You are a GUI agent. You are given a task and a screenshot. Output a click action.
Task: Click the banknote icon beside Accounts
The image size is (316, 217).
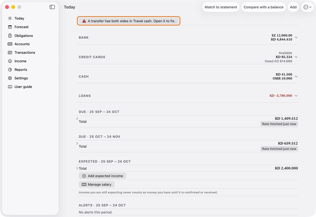point(10,44)
